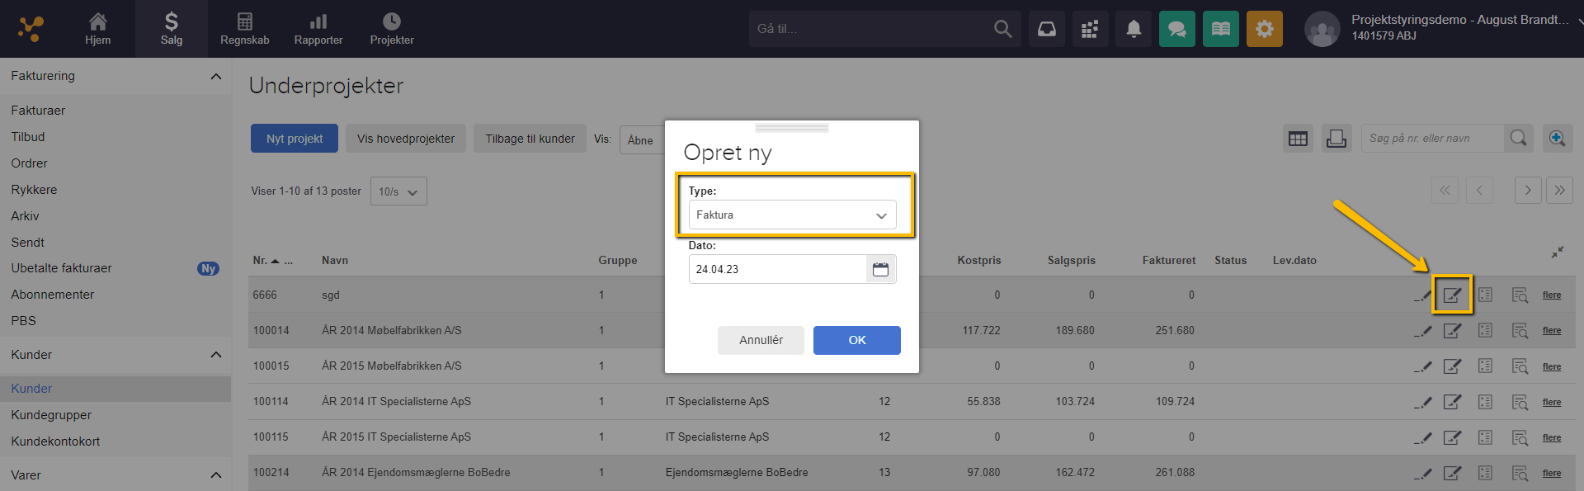Open the Regnskab top menu

(244, 29)
